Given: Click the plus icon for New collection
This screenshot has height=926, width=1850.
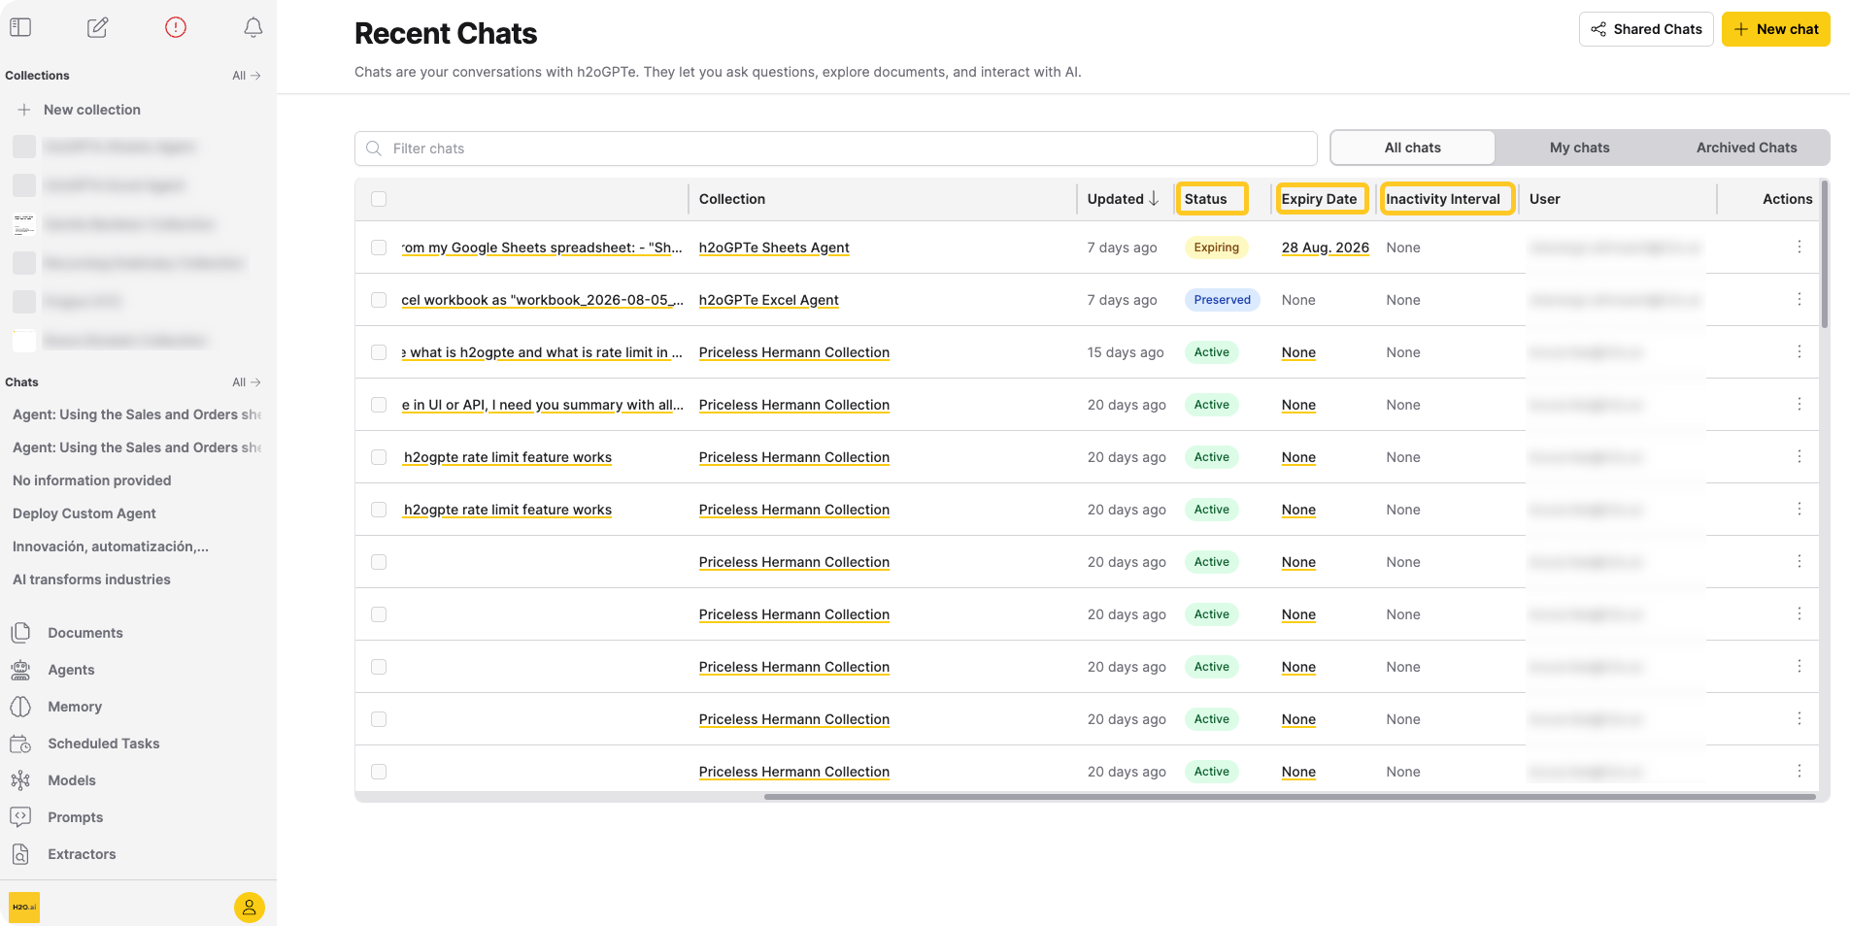Looking at the screenshot, I should (24, 110).
